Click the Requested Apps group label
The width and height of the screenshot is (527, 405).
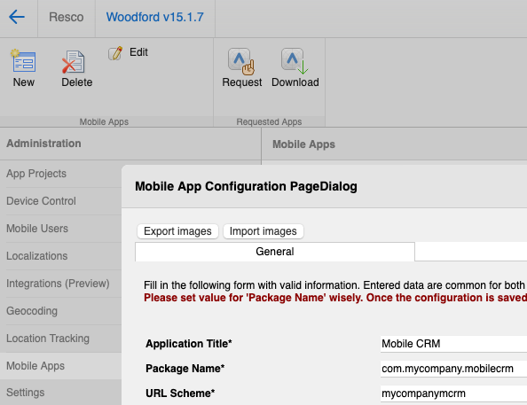(x=269, y=122)
